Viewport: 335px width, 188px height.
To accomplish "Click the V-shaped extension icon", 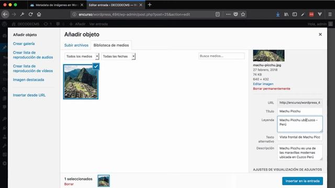I will coord(320,14).
